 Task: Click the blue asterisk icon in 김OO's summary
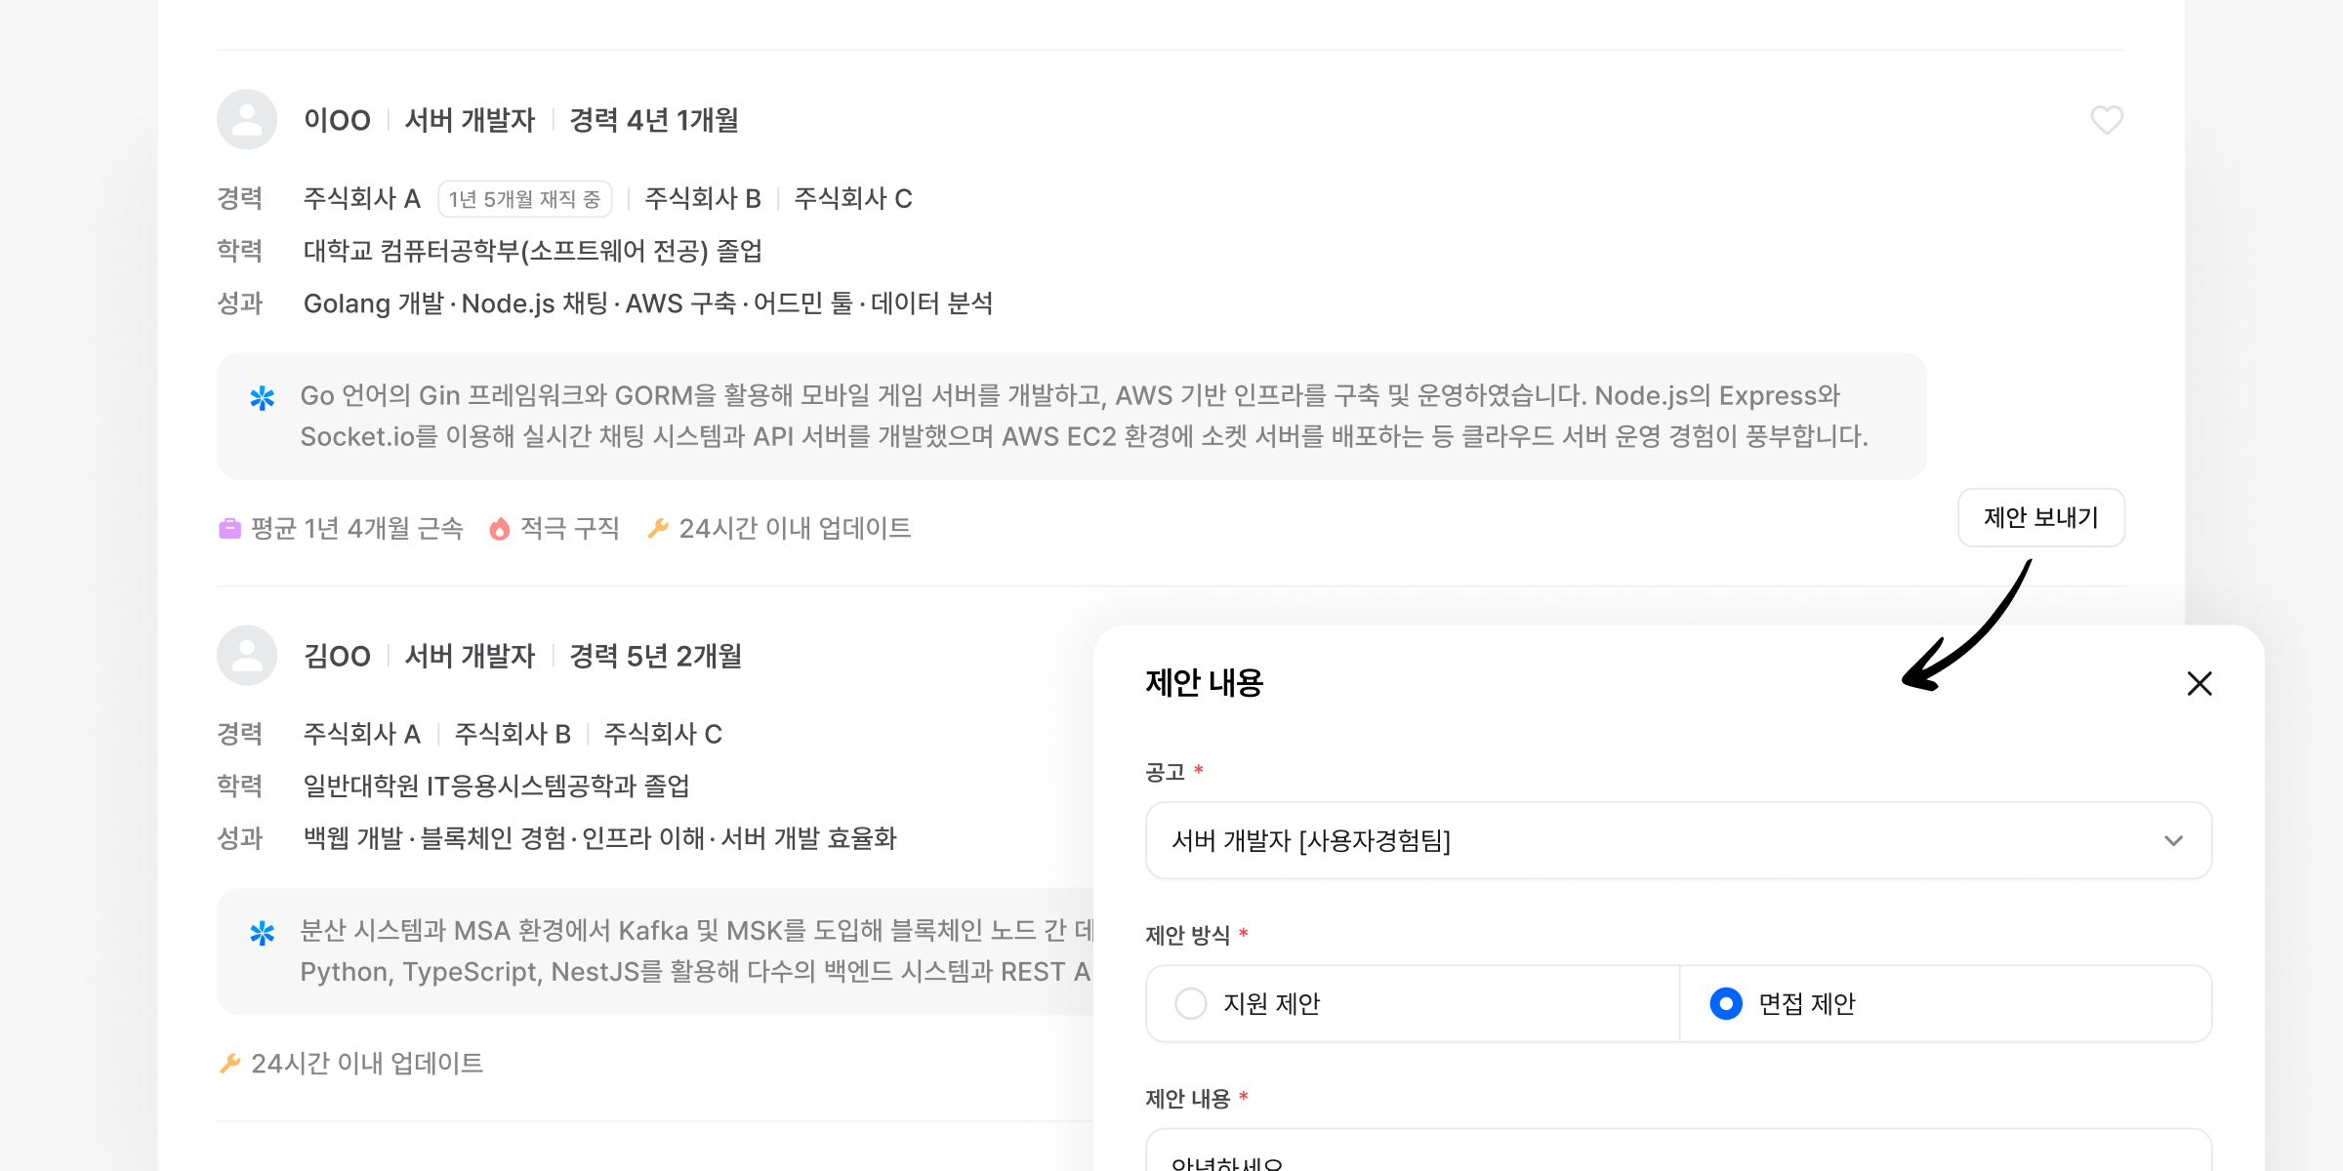click(x=262, y=934)
